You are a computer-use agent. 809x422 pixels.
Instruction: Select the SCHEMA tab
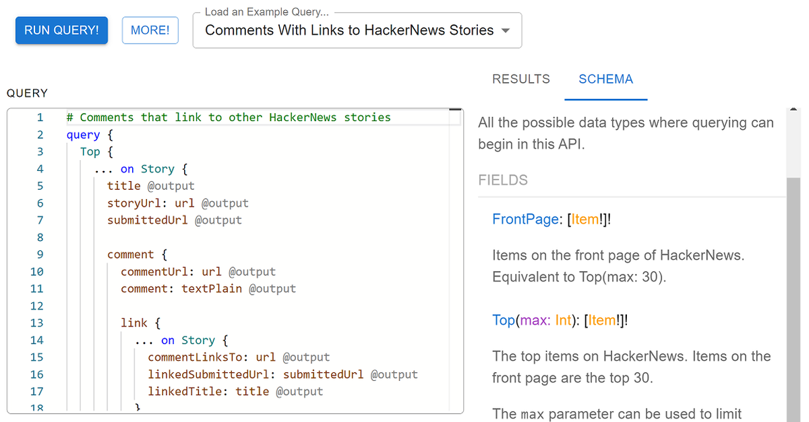tap(605, 79)
